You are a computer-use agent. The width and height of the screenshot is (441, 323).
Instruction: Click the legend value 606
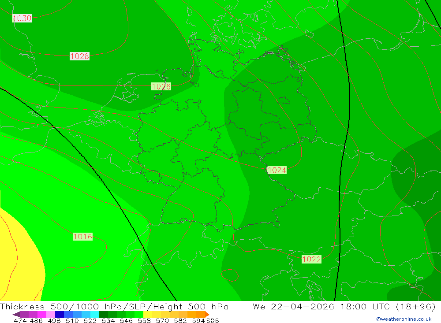pyautogui.click(x=213, y=320)
